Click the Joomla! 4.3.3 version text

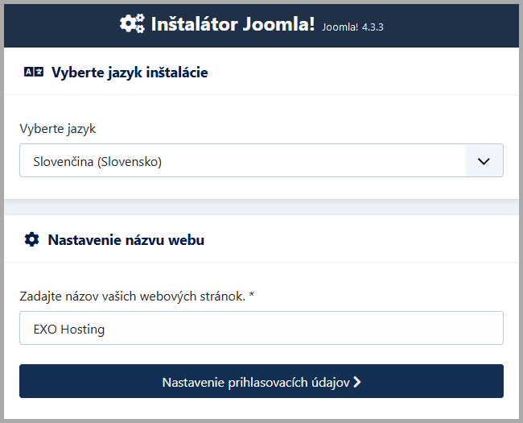tap(352, 27)
